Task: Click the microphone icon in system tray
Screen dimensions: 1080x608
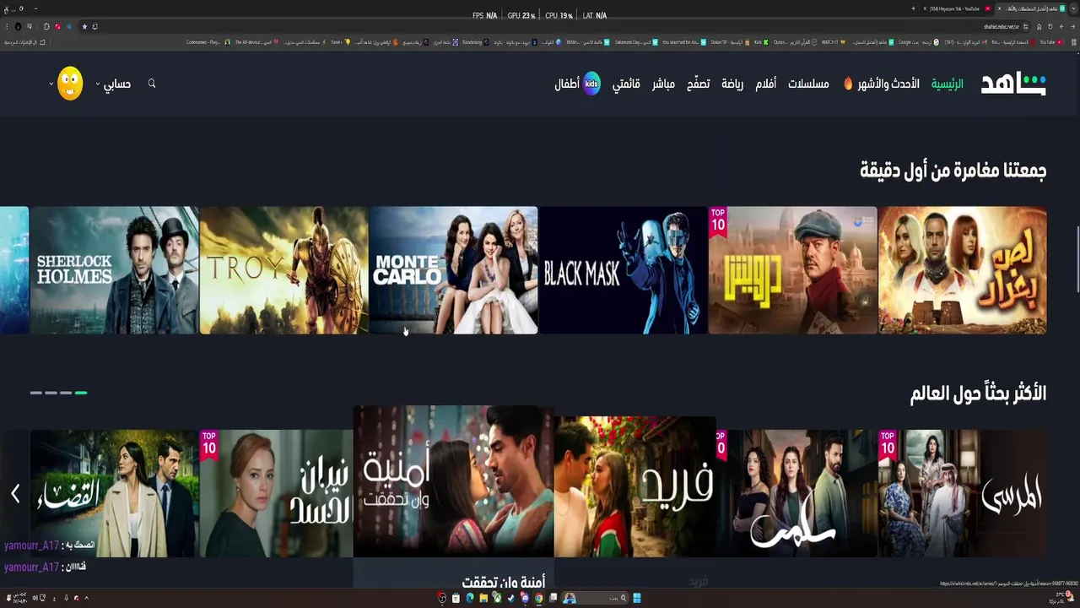Action: pyautogui.click(x=66, y=598)
